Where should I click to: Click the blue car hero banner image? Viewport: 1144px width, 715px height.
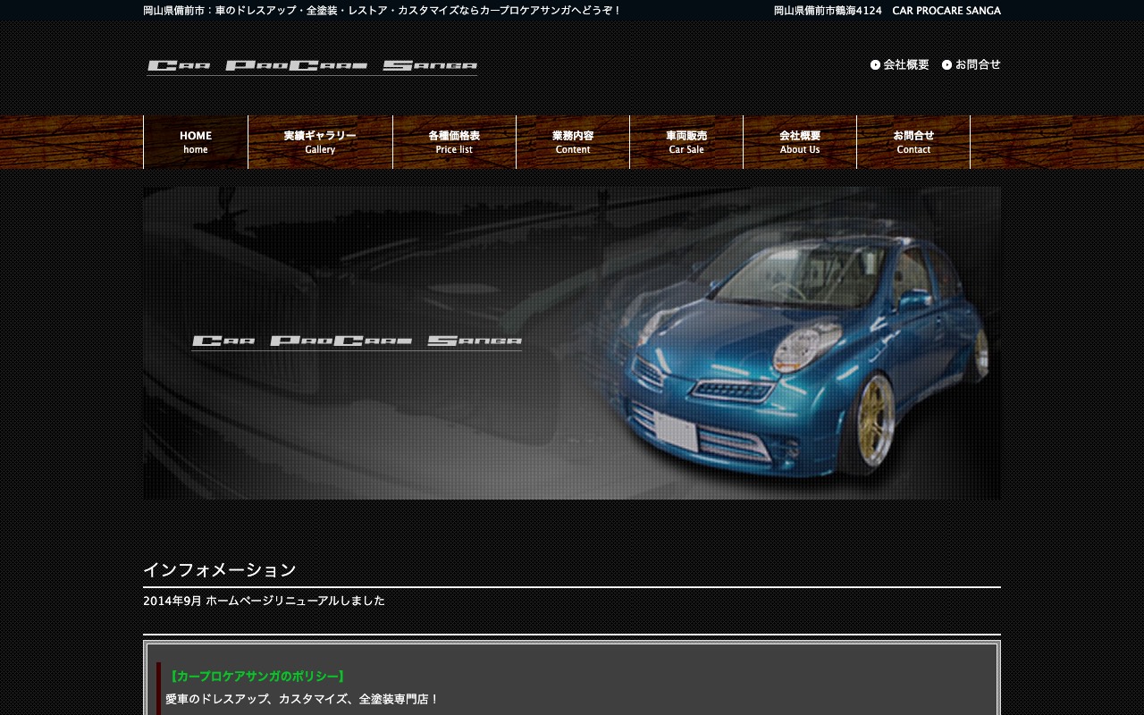point(572,343)
